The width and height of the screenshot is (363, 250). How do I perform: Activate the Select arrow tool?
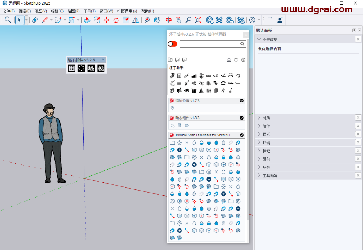(x=20, y=20)
